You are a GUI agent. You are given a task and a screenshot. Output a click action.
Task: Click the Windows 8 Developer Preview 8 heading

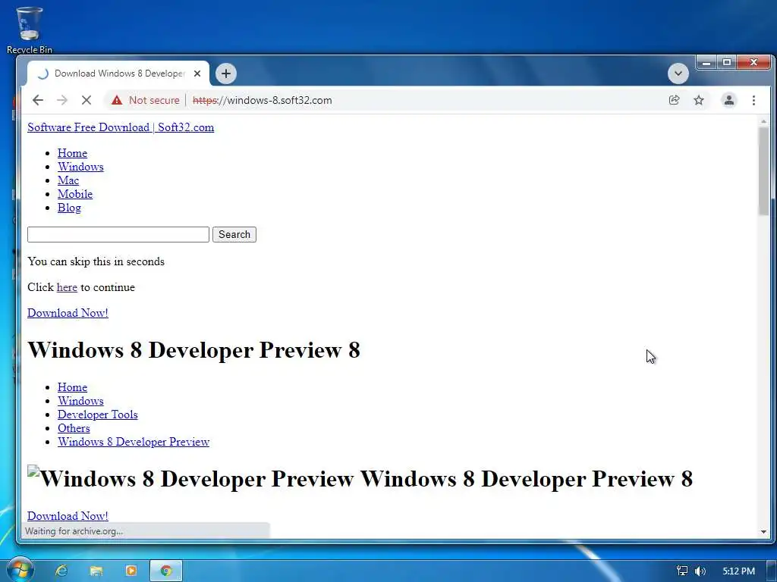coord(193,350)
